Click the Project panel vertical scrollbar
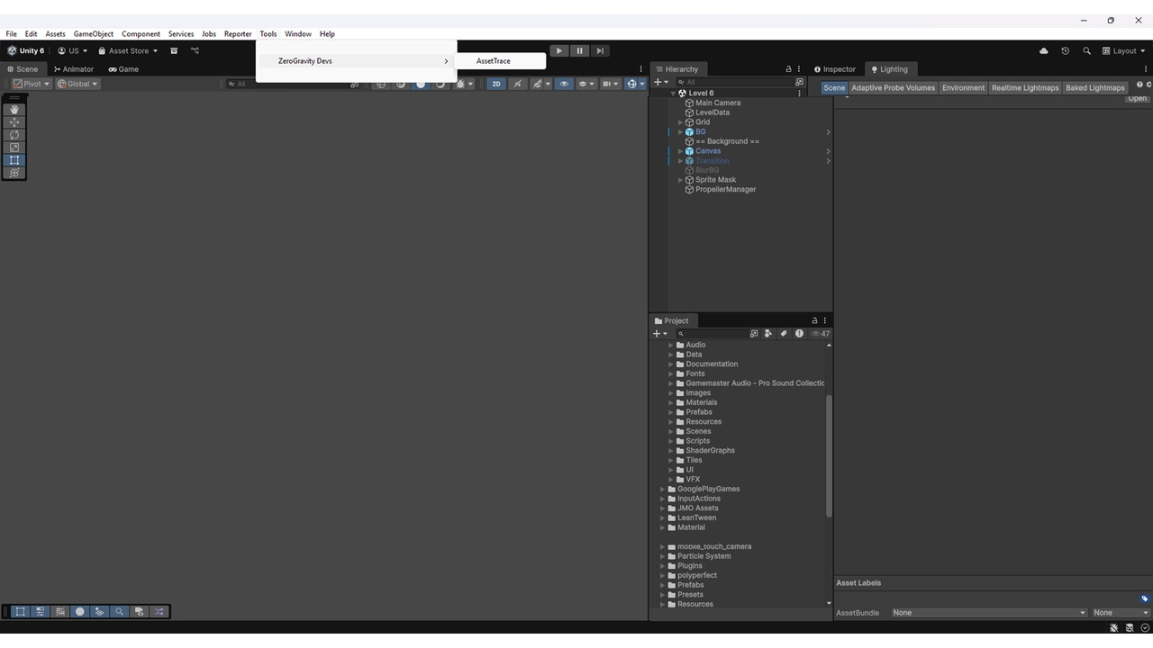The width and height of the screenshot is (1153, 648). [x=829, y=455]
